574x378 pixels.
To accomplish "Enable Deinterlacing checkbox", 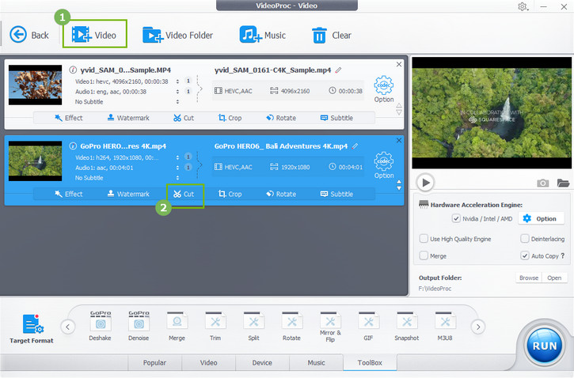I will pos(525,238).
